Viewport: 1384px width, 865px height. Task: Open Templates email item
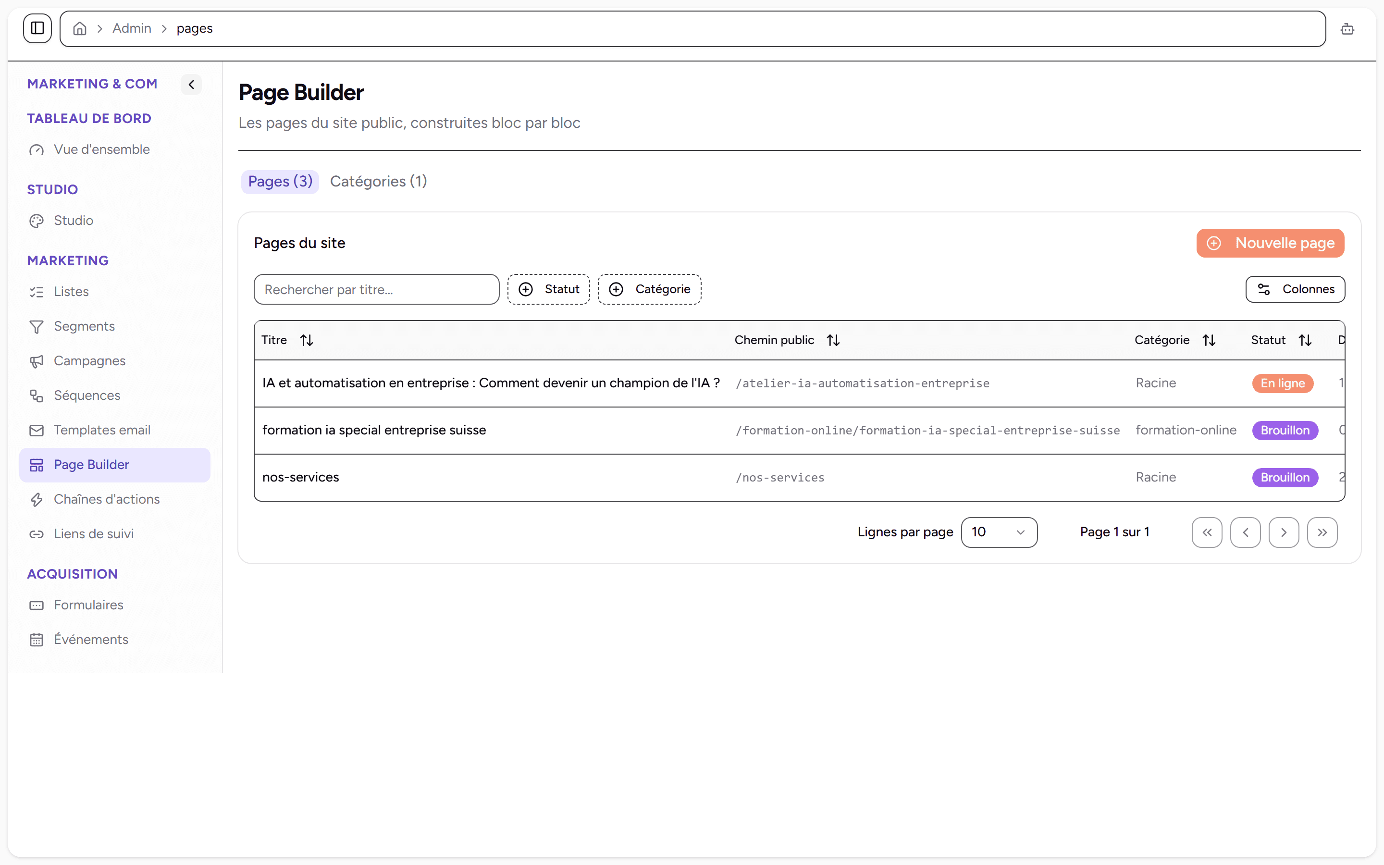click(x=114, y=430)
